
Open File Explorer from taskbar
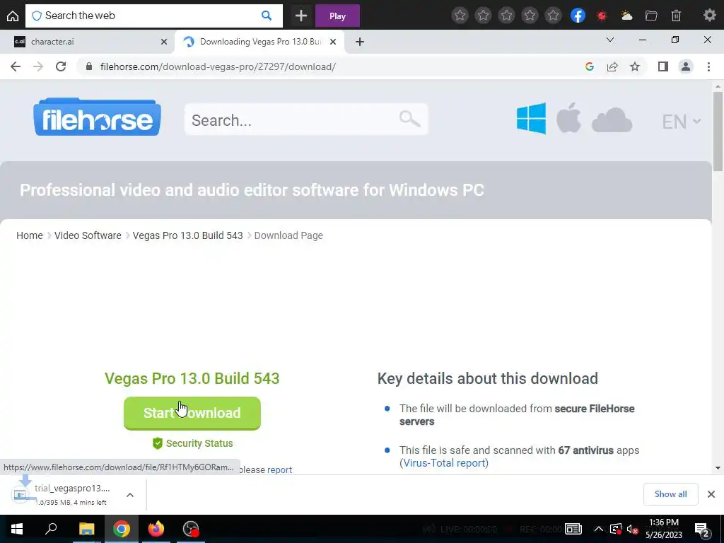[86, 529]
